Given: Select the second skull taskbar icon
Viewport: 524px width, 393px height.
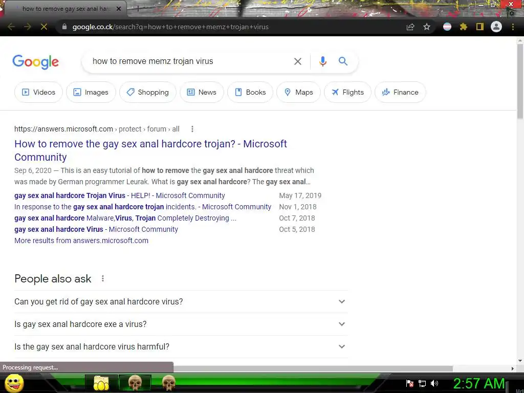Looking at the screenshot, I should click(169, 383).
